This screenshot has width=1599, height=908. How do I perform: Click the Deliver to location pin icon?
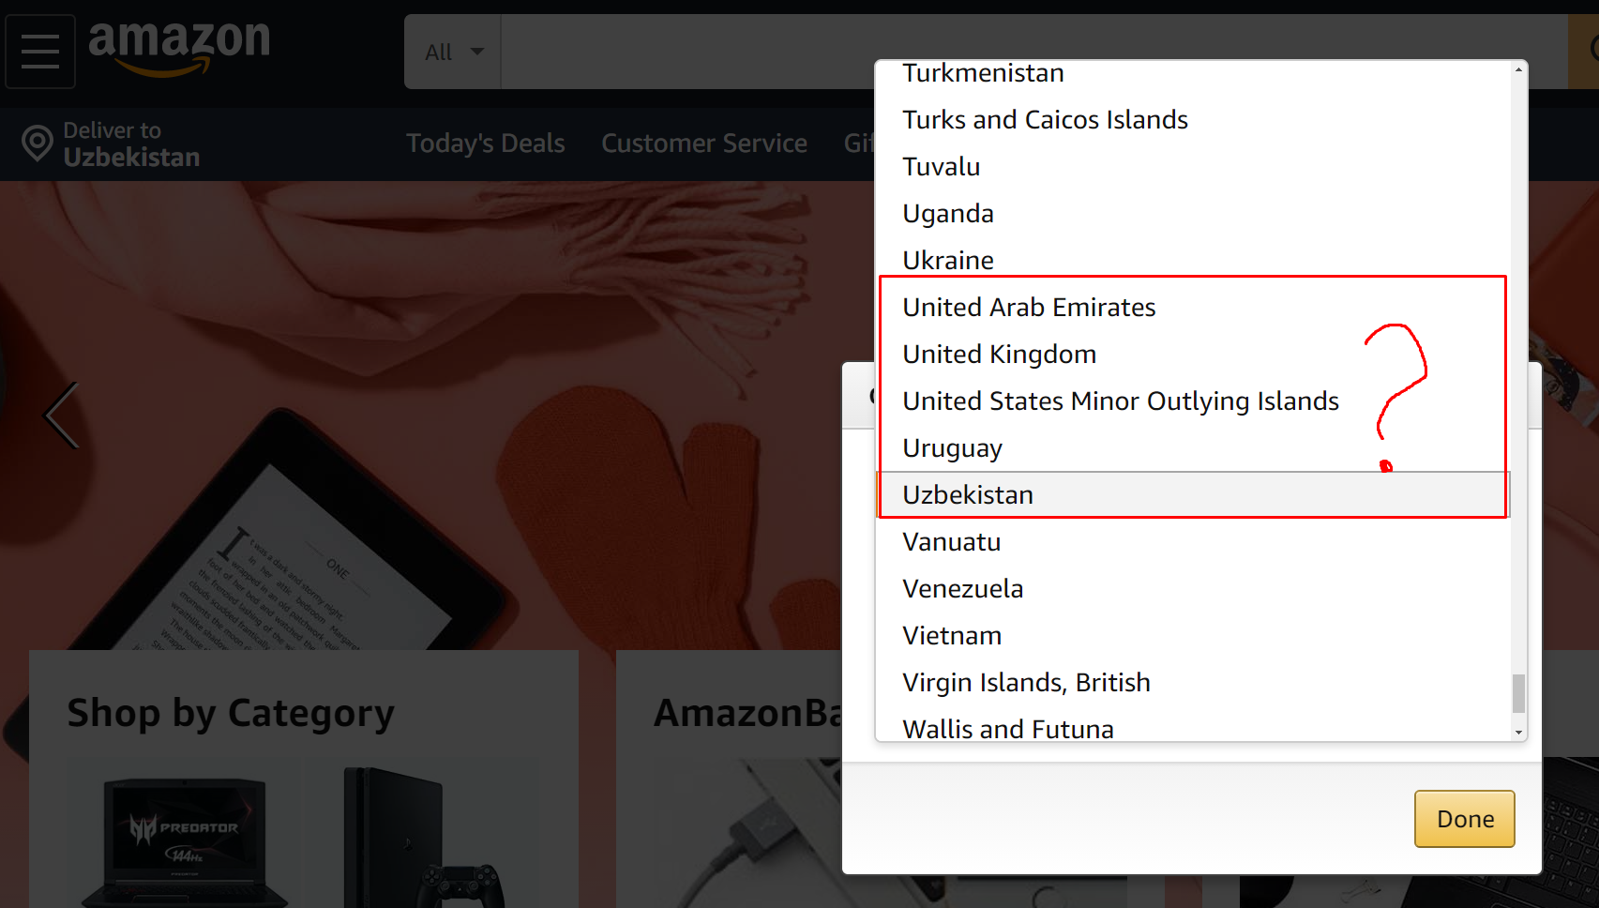(x=38, y=144)
